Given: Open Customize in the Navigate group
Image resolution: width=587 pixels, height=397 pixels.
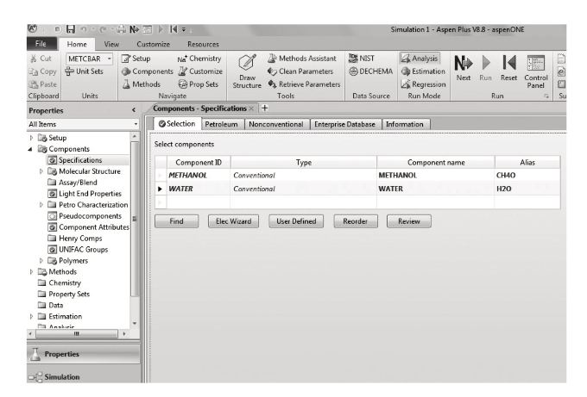Looking at the screenshot, I should tap(200, 71).
